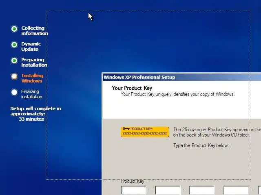The width and height of the screenshot is (261, 195).
Task: Click 'Setup will complete in approximately:' text
Action: point(36,111)
